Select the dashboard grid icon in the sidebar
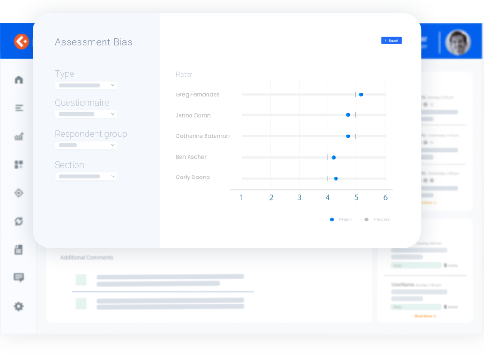The height and width of the screenshot is (363, 484). 18,165
